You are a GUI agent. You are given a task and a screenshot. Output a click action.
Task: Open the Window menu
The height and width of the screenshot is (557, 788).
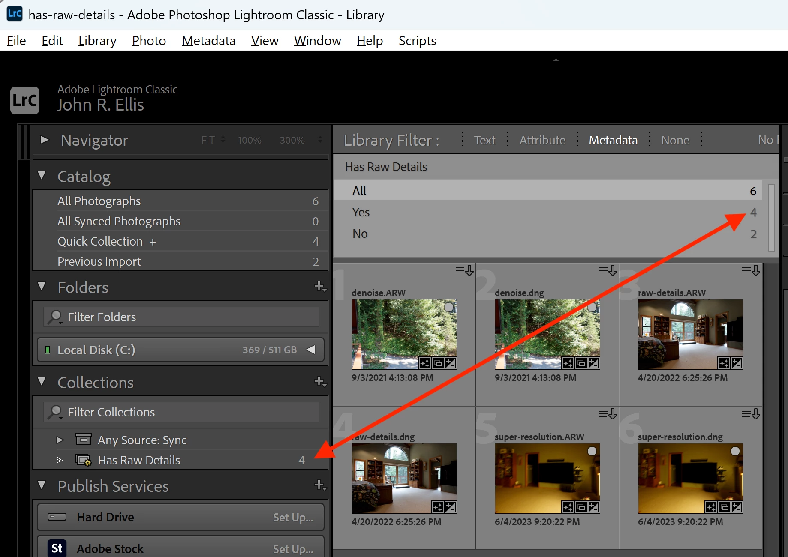pyautogui.click(x=317, y=41)
